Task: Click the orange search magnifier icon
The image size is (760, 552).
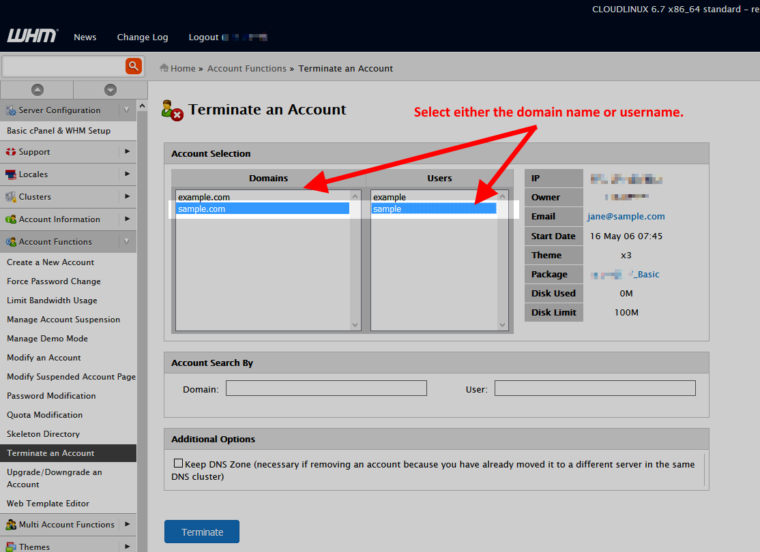Action: [133, 66]
